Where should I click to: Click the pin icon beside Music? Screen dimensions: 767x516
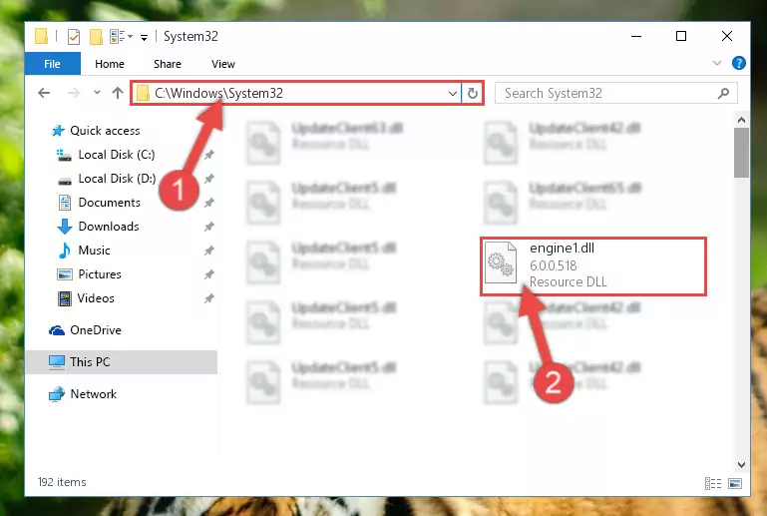(x=208, y=251)
